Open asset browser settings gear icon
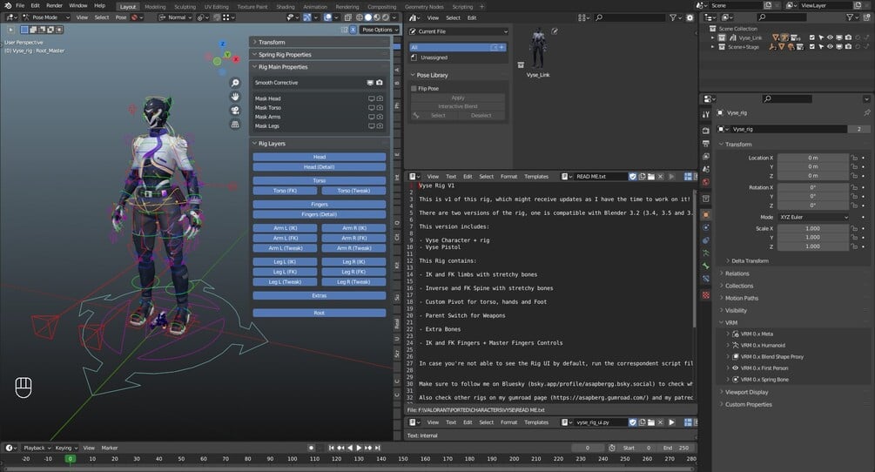 (x=690, y=18)
